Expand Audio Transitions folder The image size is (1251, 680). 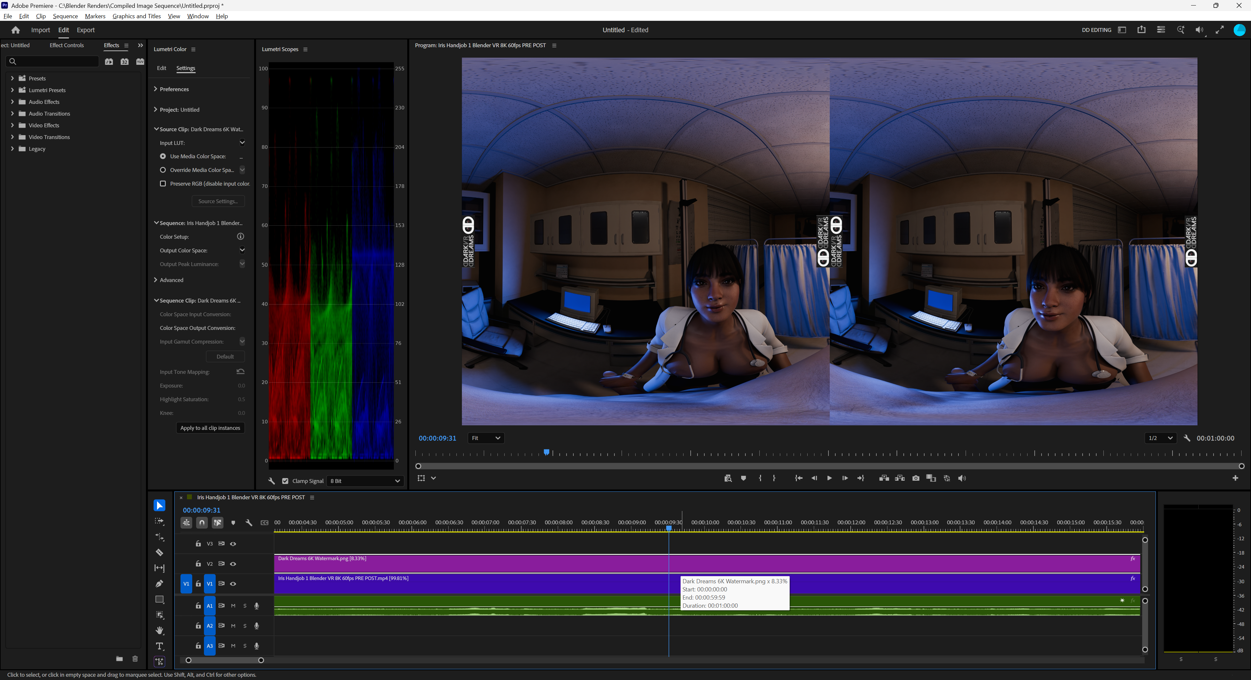tap(12, 114)
